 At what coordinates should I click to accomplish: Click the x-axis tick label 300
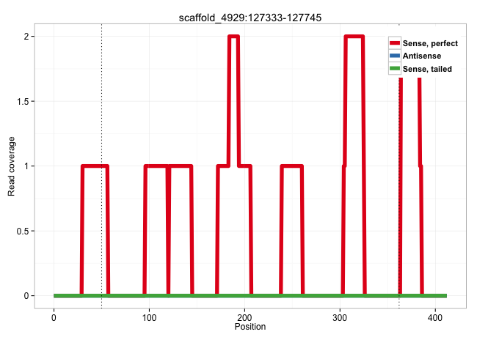[x=339, y=318]
